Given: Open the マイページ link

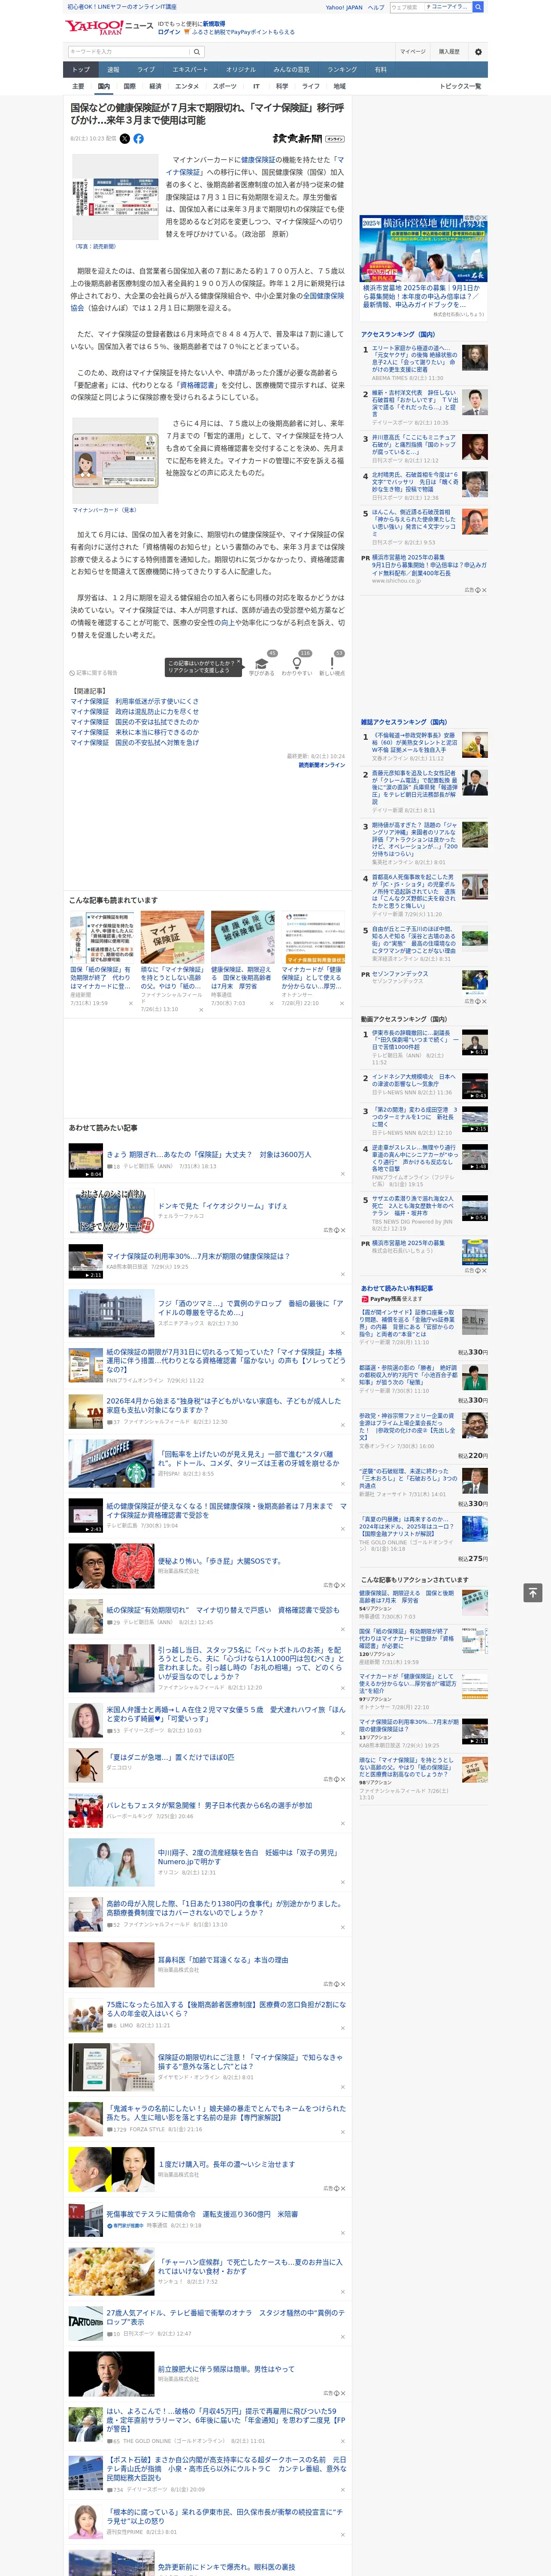Looking at the screenshot, I should click(x=412, y=52).
